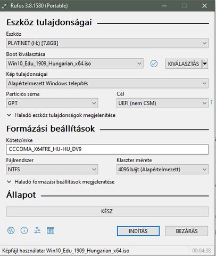The width and height of the screenshot is (216, 256).
Task: Open the Boot kiválasztása ISO dropdown
Action: coord(74,63)
